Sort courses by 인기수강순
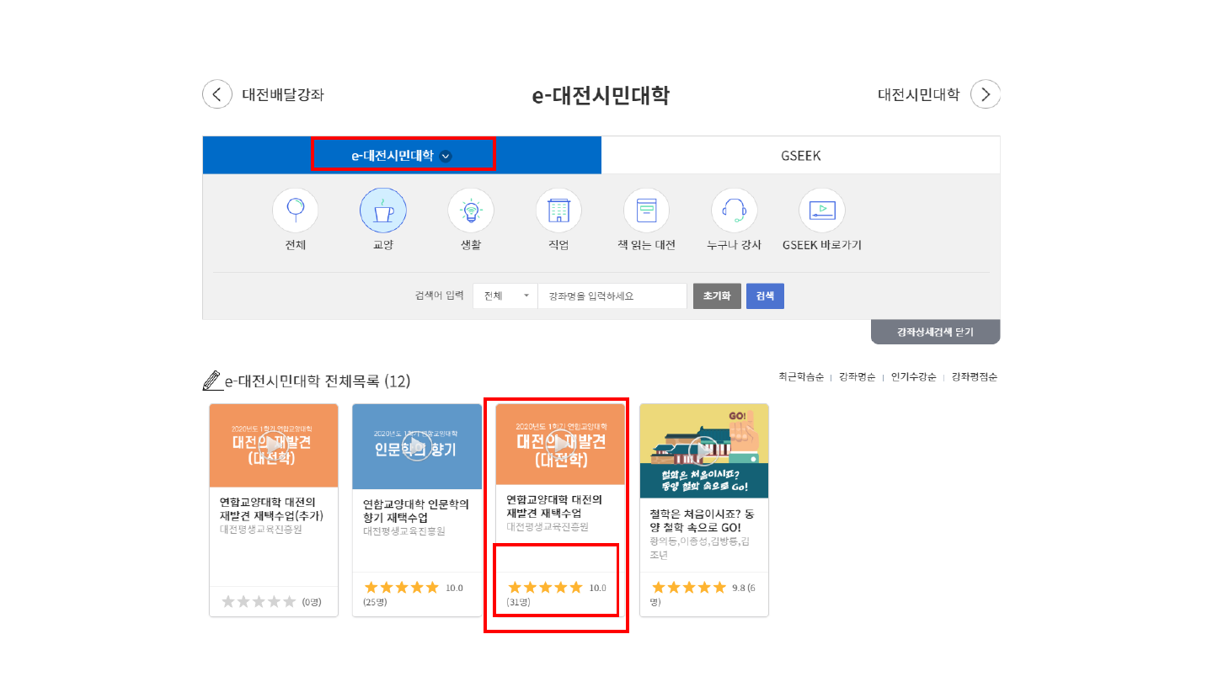The height and width of the screenshot is (682, 1213). [x=913, y=377]
